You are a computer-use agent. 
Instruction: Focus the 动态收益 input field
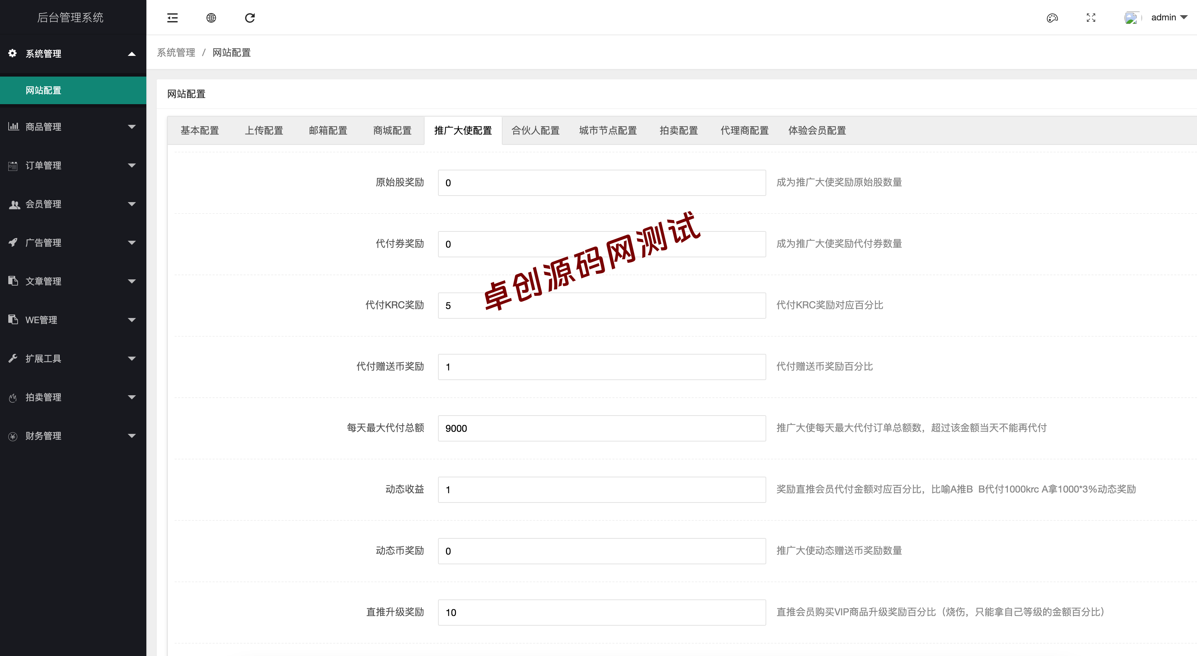(602, 489)
